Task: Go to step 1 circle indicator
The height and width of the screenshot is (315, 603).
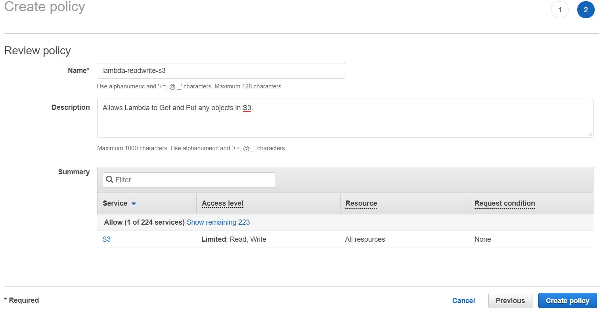Action: tap(559, 10)
